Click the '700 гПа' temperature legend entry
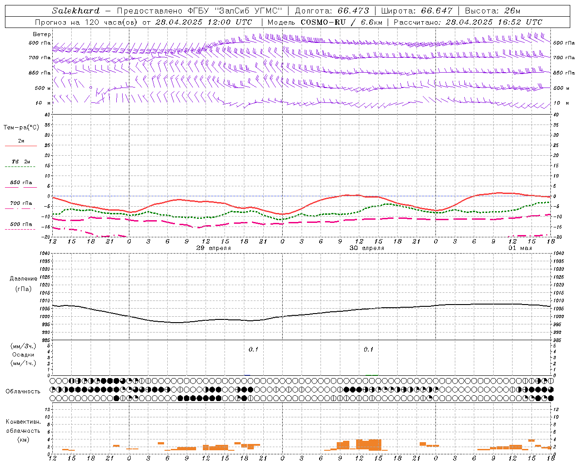 click(21, 203)
